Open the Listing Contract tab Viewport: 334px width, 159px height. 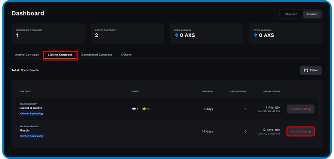tap(60, 55)
